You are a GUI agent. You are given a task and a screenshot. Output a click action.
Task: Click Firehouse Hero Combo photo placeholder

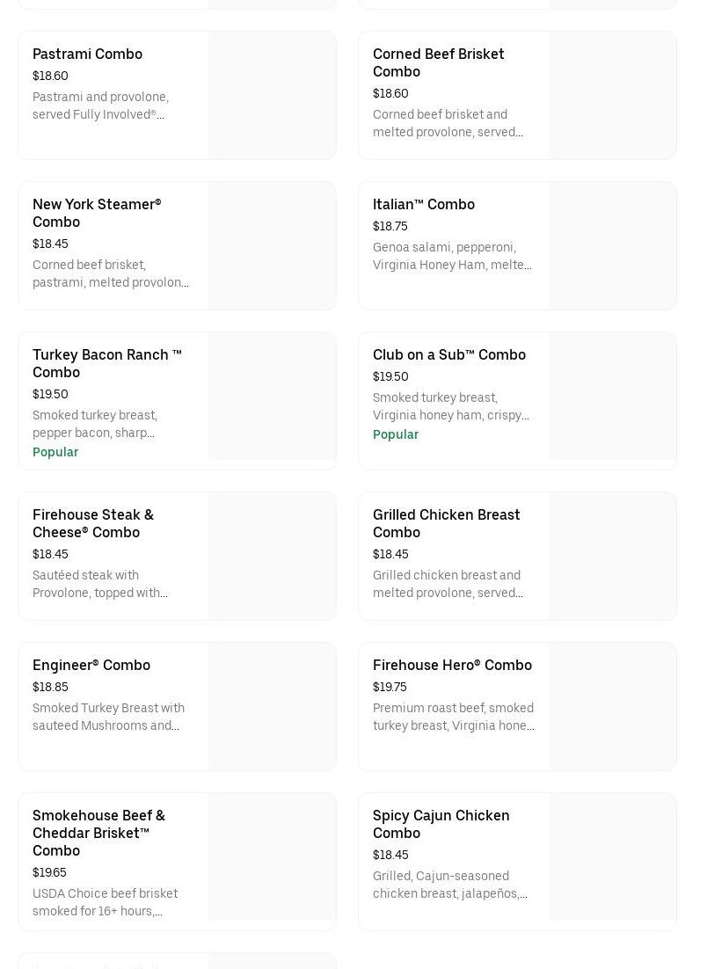coord(612,707)
